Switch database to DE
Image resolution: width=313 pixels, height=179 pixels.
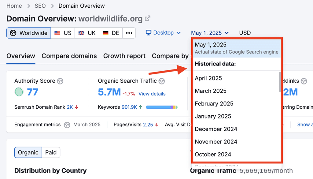(111, 33)
